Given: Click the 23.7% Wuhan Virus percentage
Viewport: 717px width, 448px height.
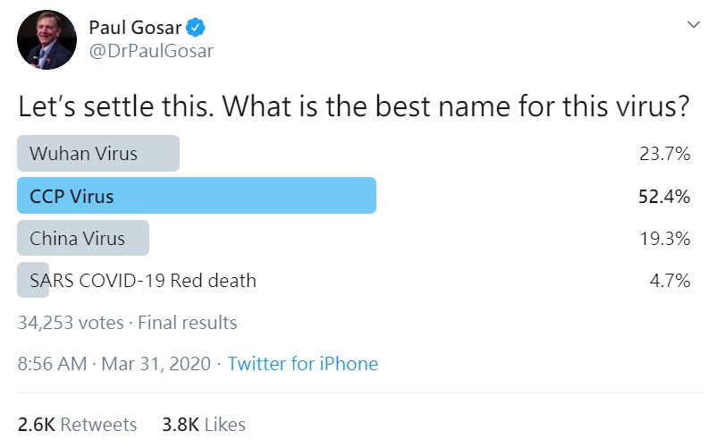Looking at the screenshot, I should point(664,154).
